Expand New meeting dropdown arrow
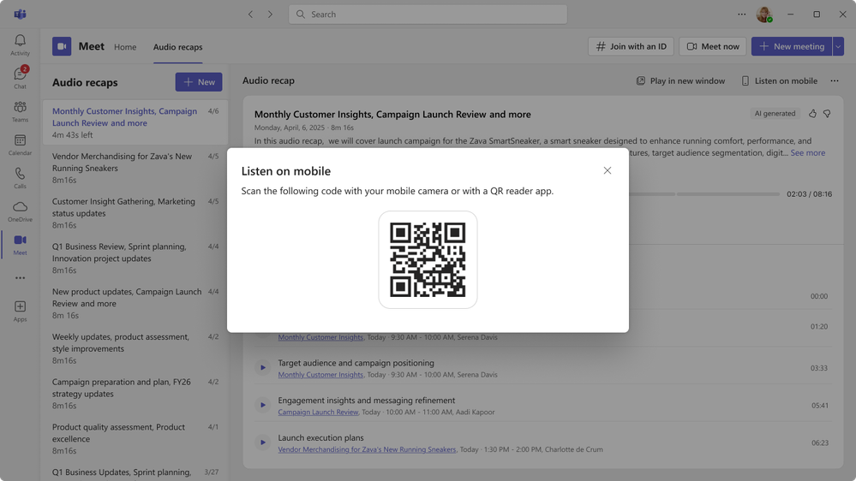This screenshot has width=856, height=481. click(x=838, y=46)
